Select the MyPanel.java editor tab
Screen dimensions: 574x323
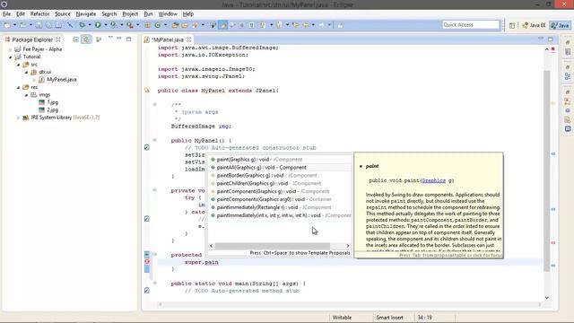coord(168,39)
